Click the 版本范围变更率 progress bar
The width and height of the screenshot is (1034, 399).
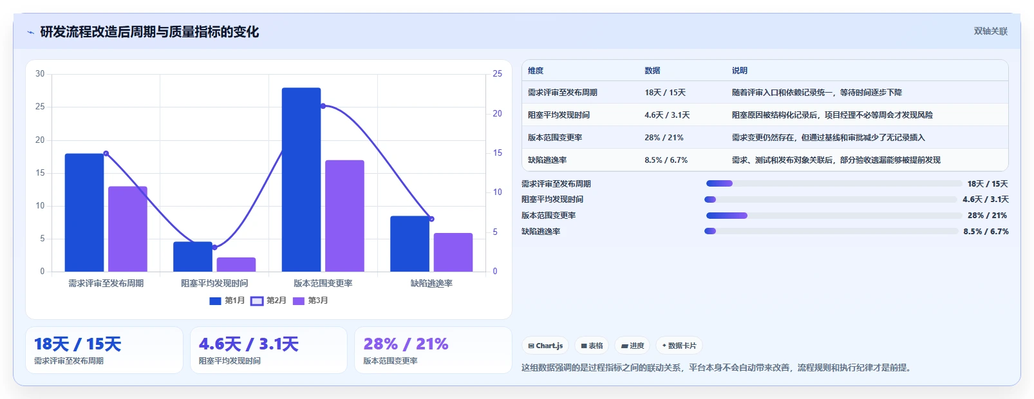pos(834,216)
